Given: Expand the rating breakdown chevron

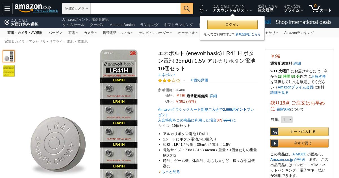Looking at the screenshot, I should 184,80.
